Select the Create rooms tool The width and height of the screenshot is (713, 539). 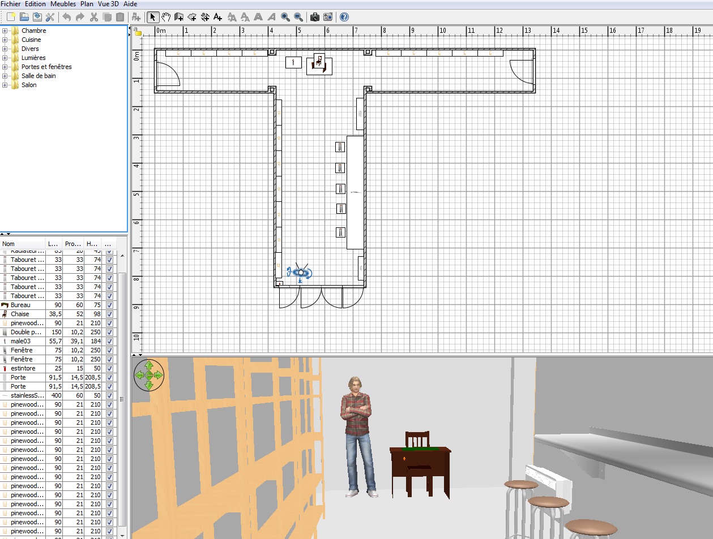tap(193, 17)
